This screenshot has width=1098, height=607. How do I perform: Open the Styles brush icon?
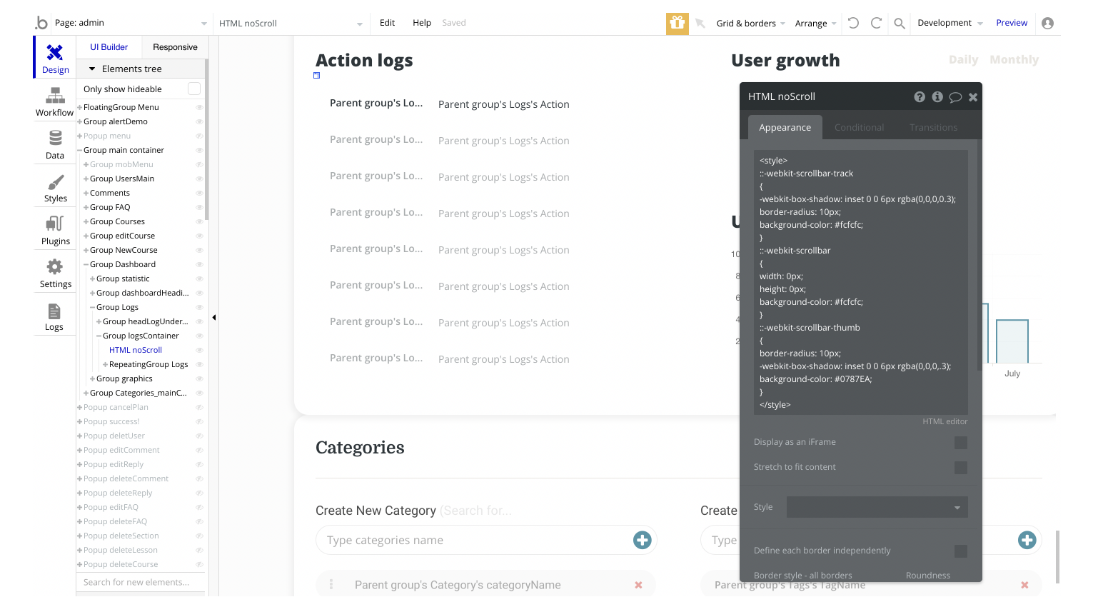point(55,188)
